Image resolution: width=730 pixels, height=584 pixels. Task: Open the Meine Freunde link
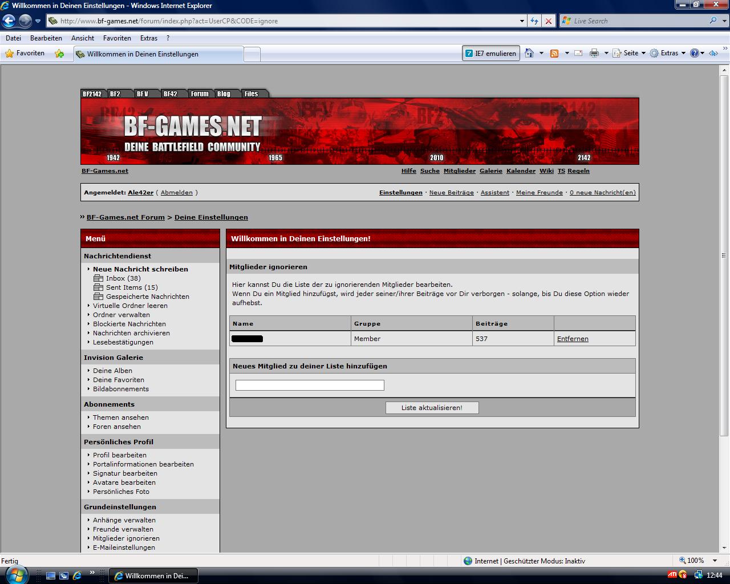[x=540, y=193]
